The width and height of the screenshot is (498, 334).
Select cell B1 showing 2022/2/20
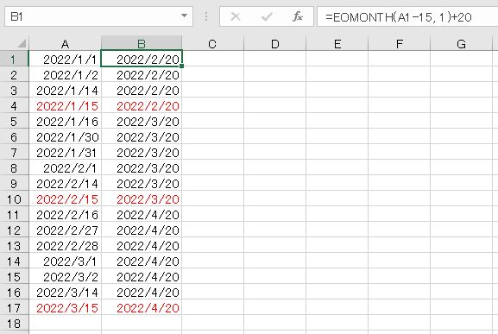[x=142, y=59]
